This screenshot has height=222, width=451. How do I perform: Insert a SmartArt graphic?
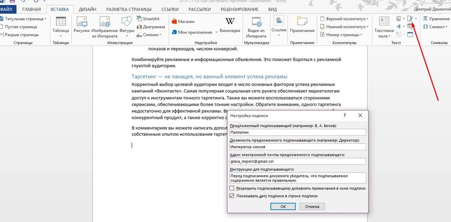[x=148, y=18]
